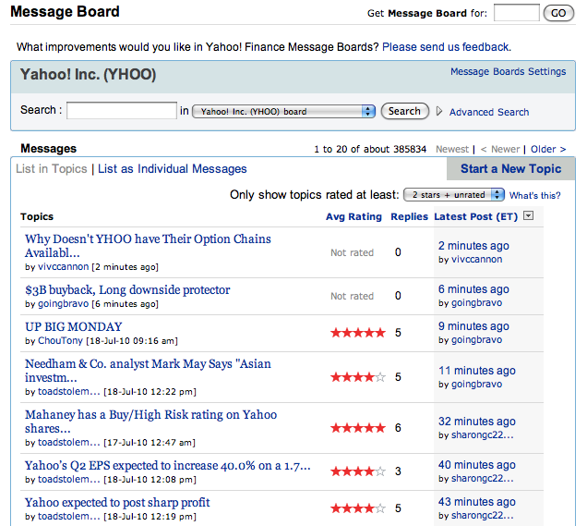This screenshot has height=526, width=587.
Task: Click the star rating of the Needham & Co. topic
Action: pos(358,377)
